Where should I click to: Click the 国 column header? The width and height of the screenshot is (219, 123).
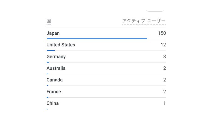coord(49,21)
